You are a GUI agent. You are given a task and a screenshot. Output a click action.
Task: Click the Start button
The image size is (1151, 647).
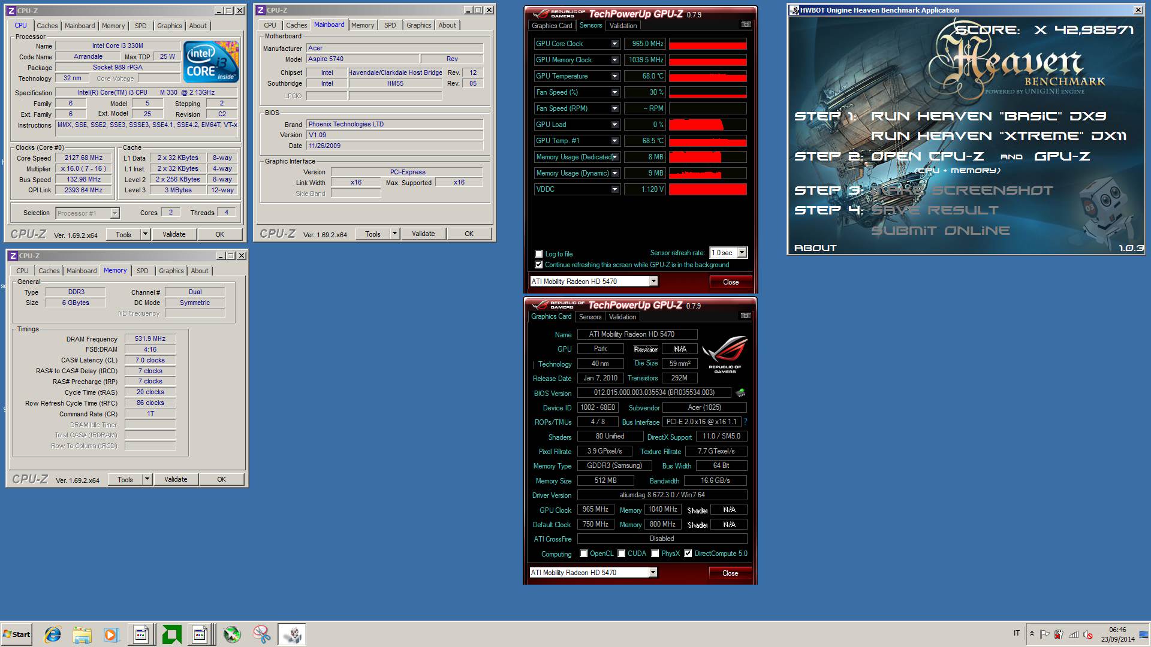[17, 634]
